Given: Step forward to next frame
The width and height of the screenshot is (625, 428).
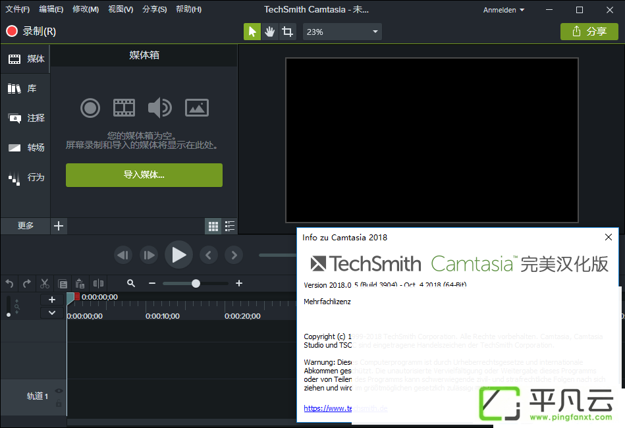Looking at the screenshot, I should click(x=149, y=255).
